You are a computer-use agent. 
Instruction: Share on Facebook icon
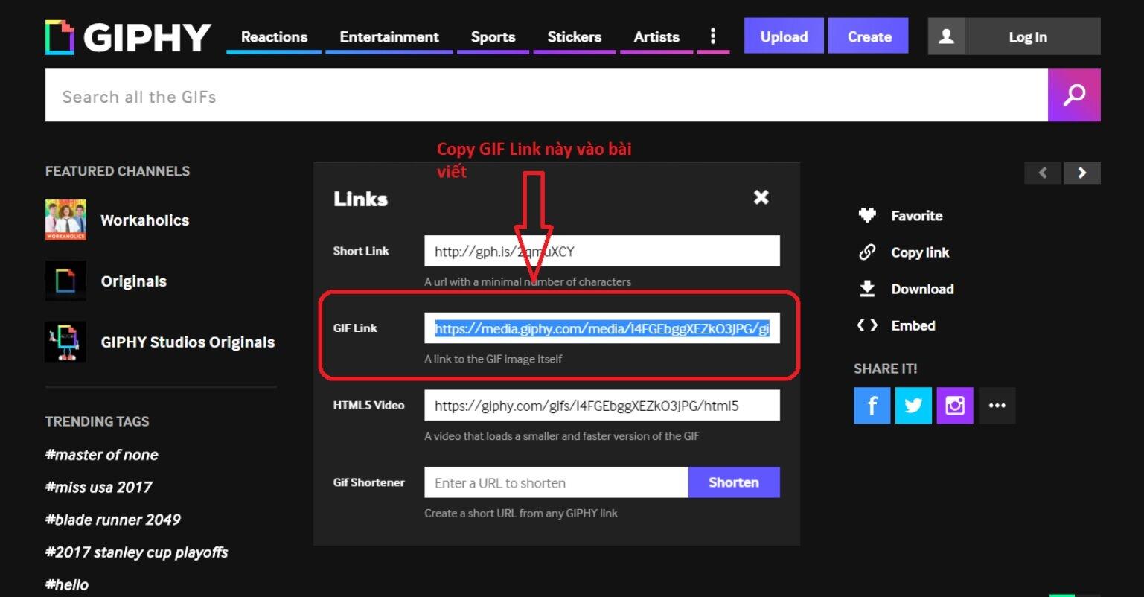[x=872, y=406]
